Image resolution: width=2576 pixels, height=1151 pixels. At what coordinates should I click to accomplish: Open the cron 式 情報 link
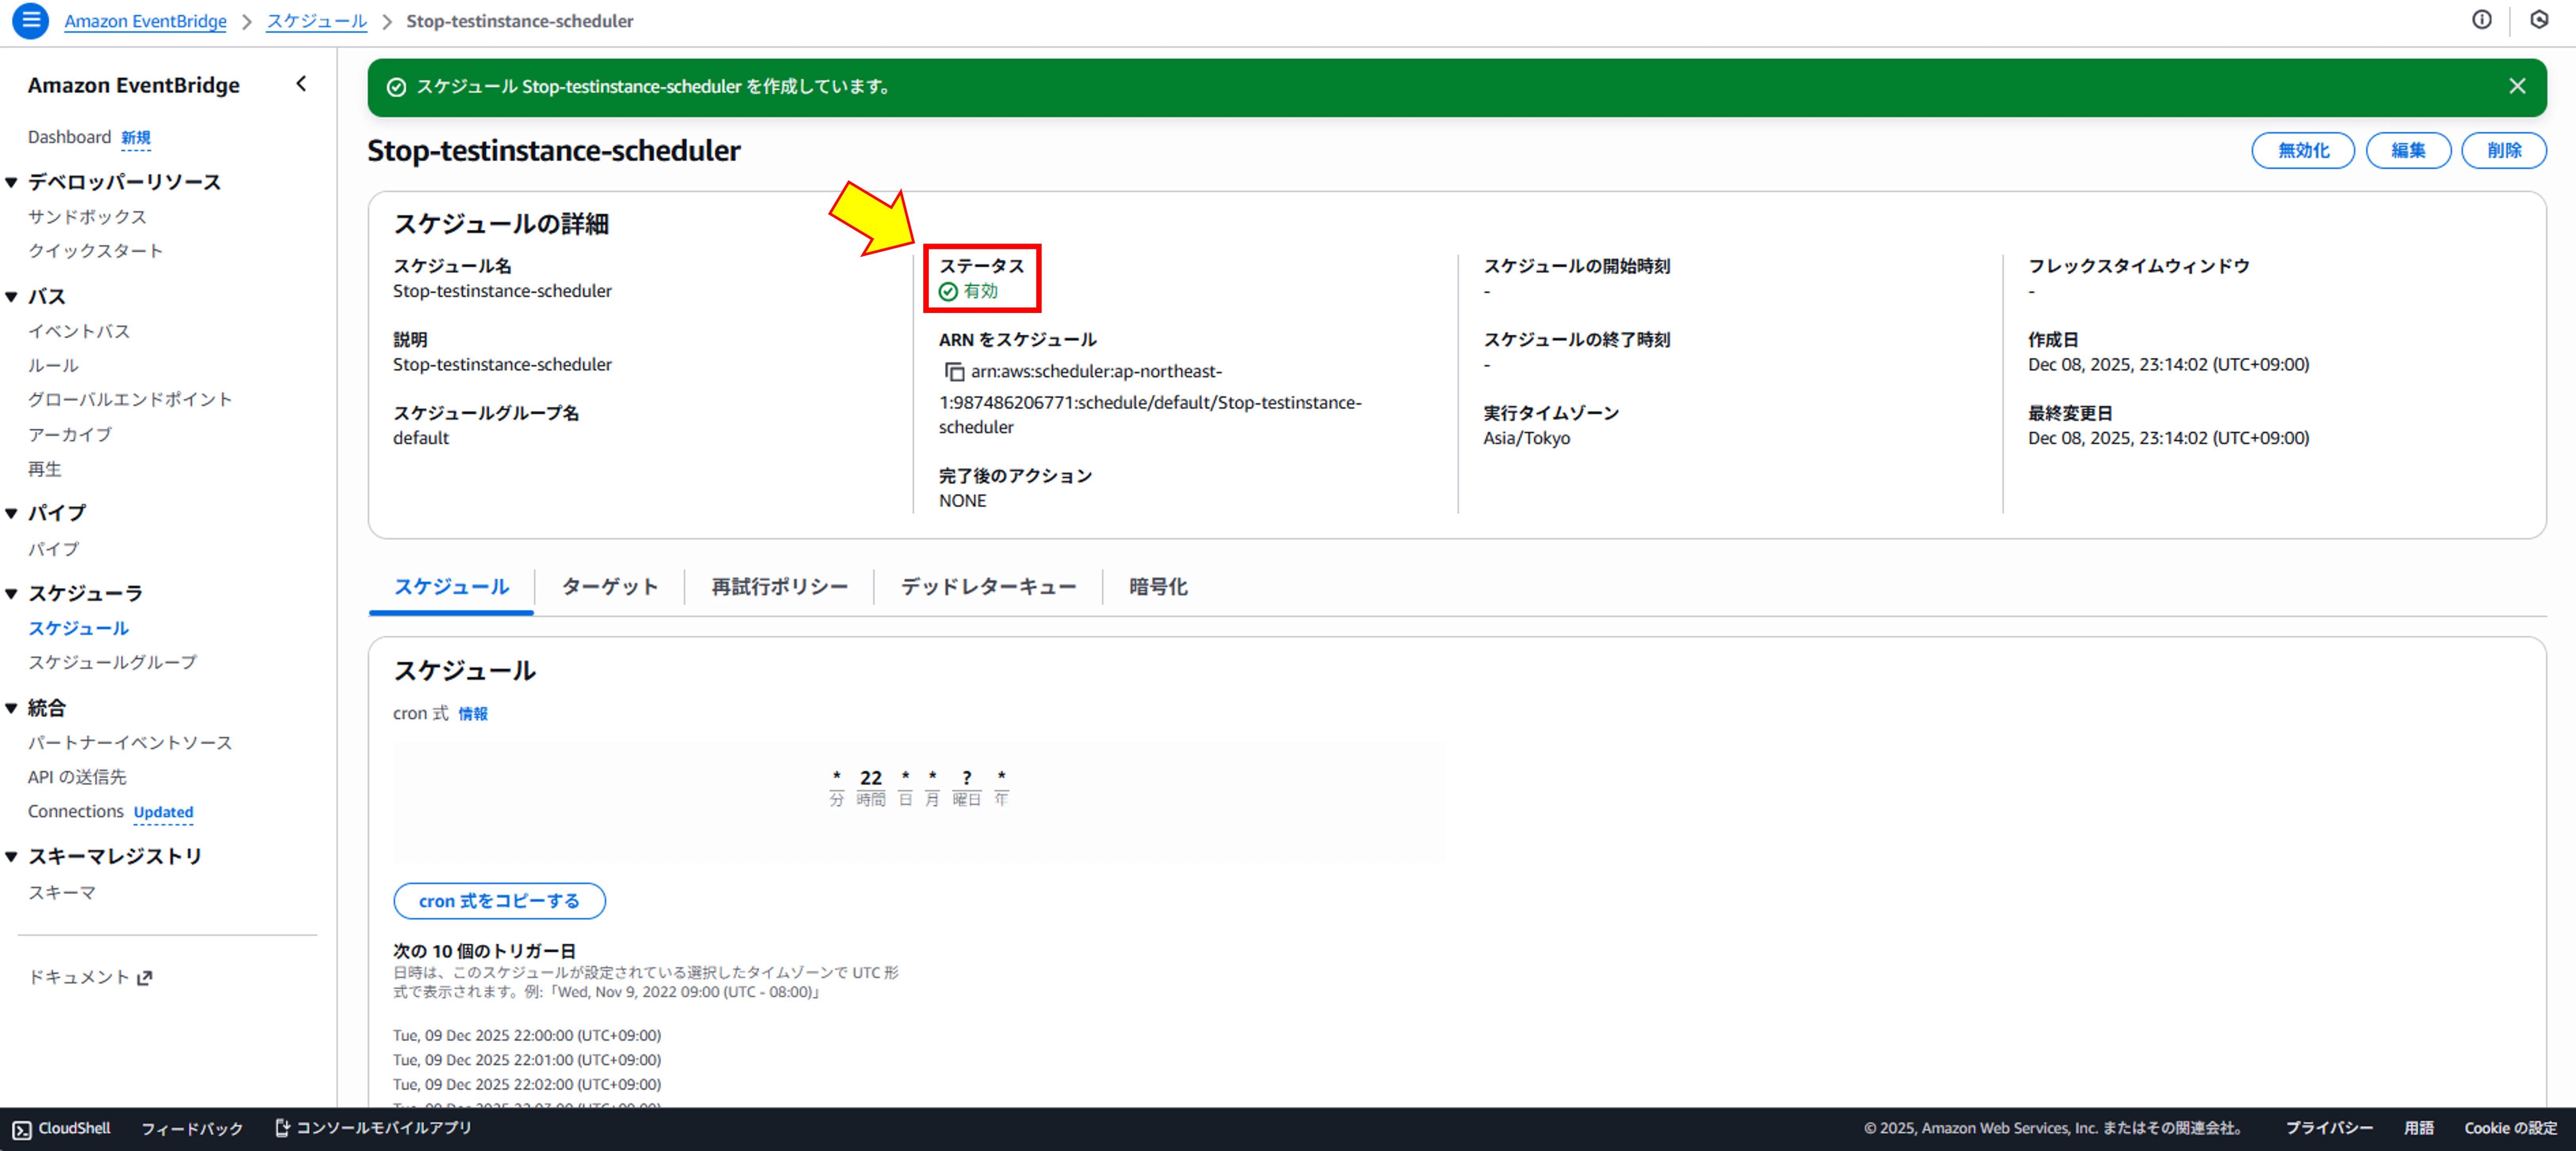tap(473, 714)
